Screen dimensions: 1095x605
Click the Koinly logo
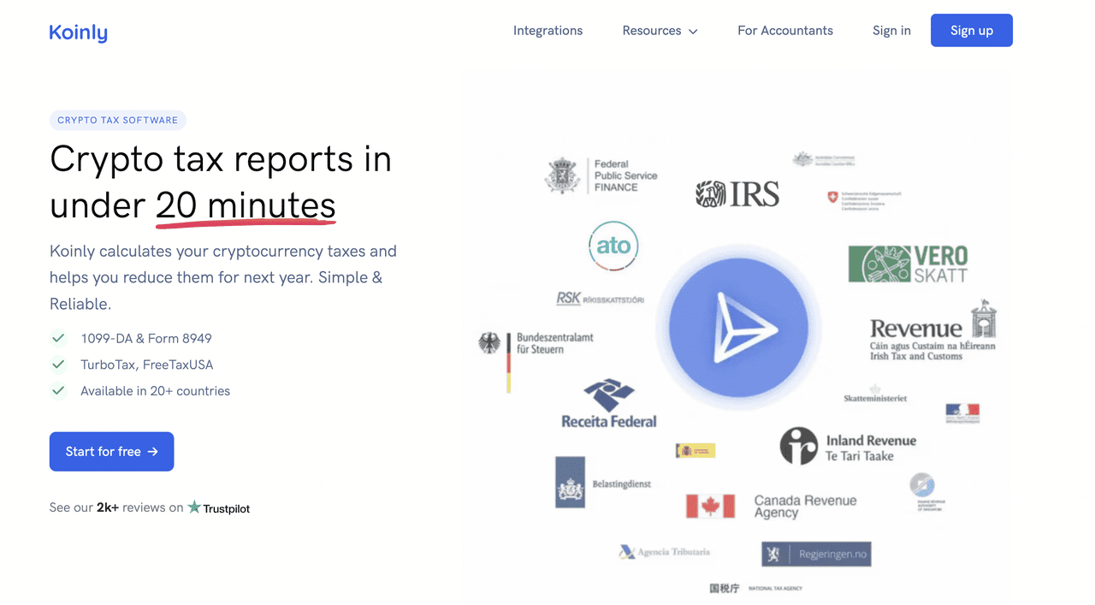click(x=78, y=33)
